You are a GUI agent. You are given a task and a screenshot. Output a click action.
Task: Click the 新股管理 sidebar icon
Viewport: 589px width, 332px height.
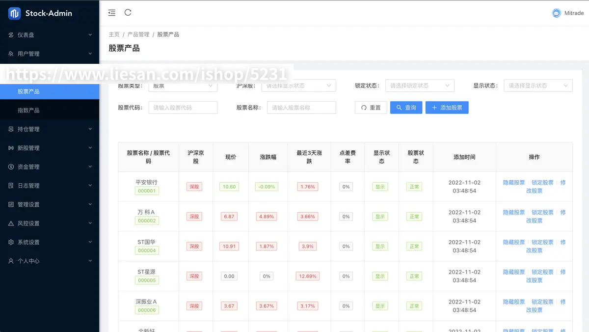click(x=11, y=148)
